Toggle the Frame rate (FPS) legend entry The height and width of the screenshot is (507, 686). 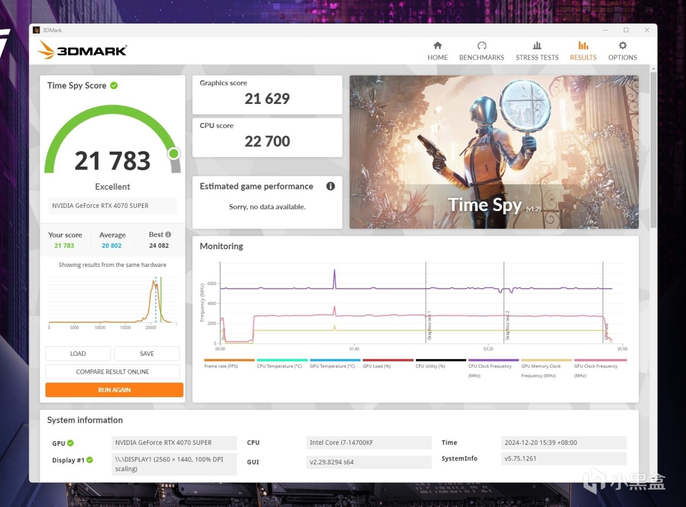pos(229,363)
